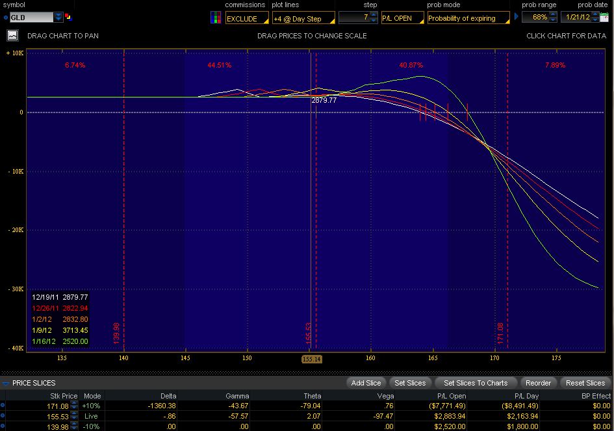
Task: Open the 'Probability of expiring' prob mode dropdown
Action: 468,18
